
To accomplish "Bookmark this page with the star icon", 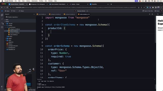I will [144, 7].
